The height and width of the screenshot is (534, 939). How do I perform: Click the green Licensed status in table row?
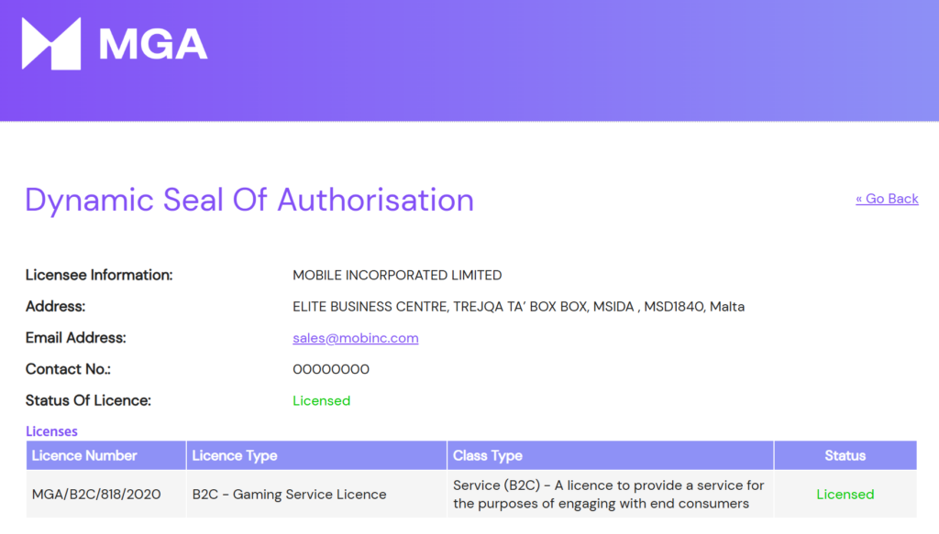click(x=845, y=495)
